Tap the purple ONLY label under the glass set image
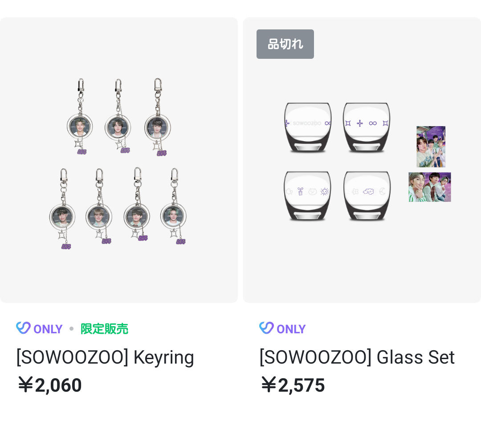 tap(291, 329)
